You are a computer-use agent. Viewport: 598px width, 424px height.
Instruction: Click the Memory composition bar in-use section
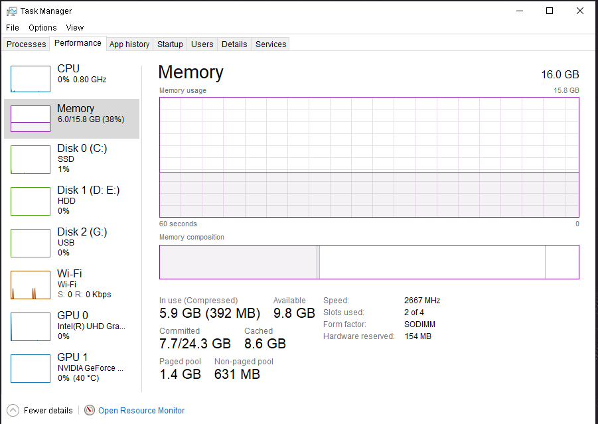click(x=238, y=262)
